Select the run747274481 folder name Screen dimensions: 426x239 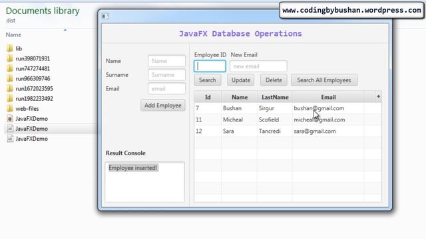click(x=33, y=68)
